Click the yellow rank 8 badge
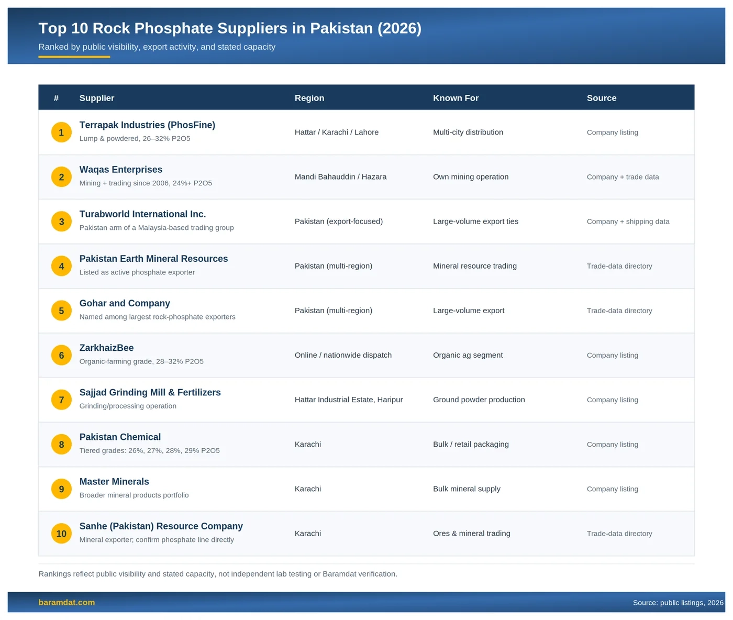The height and width of the screenshot is (620, 733). pos(61,444)
